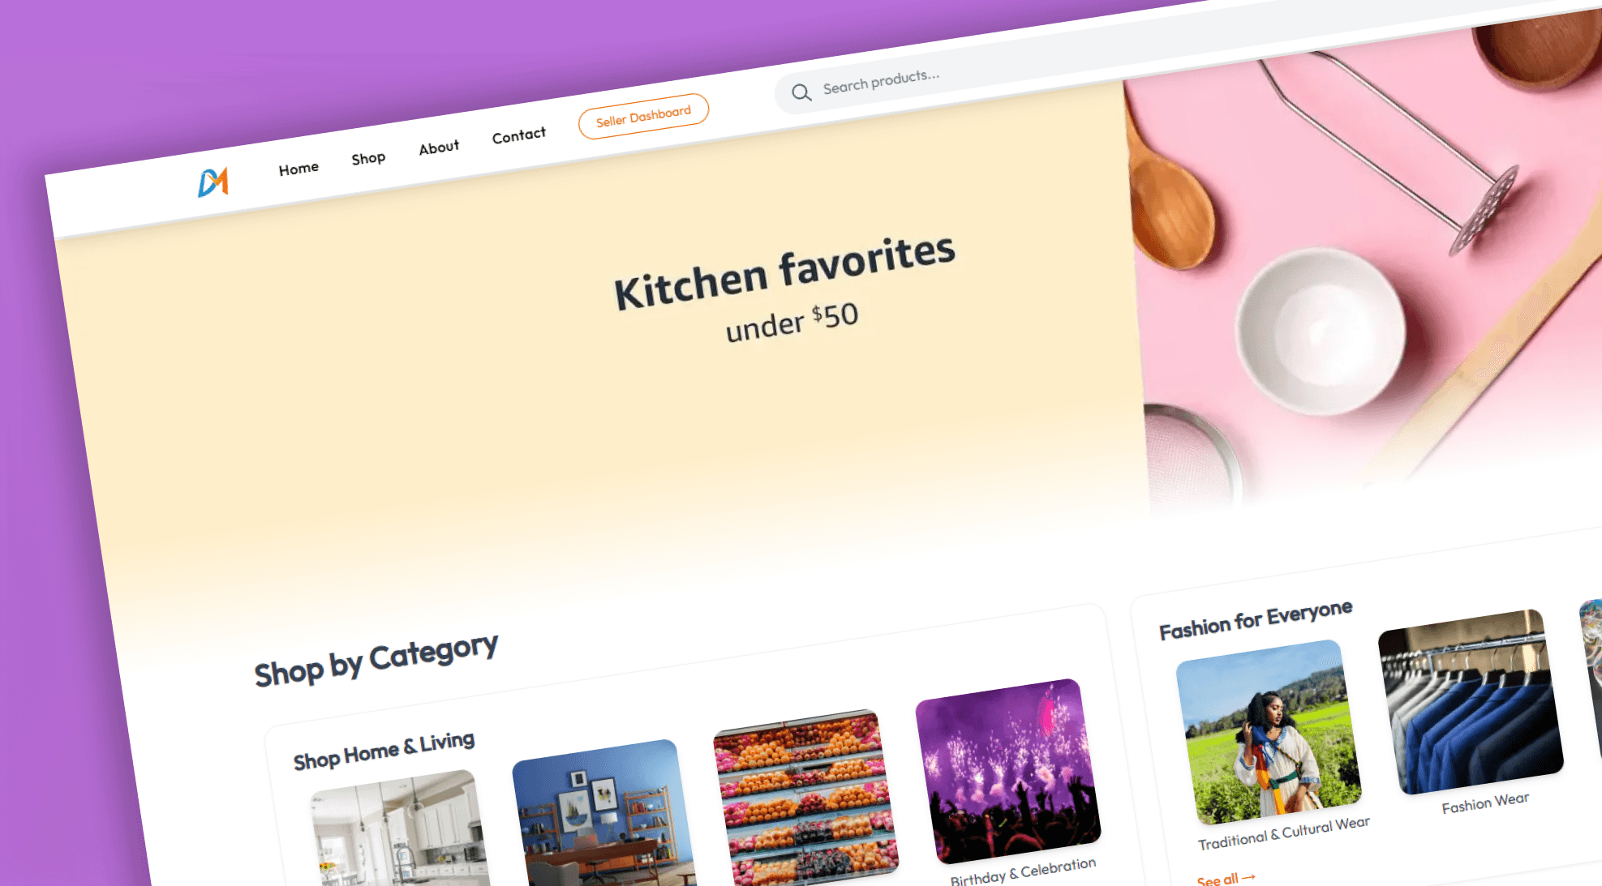Go to the Shop page
The width and height of the screenshot is (1602, 886).
click(x=368, y=158)
